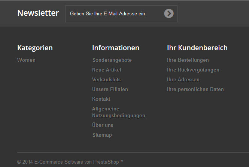This screenshot has width=249, height=167.
Task: Visit Unsere Filialen page
Action: 110,89
